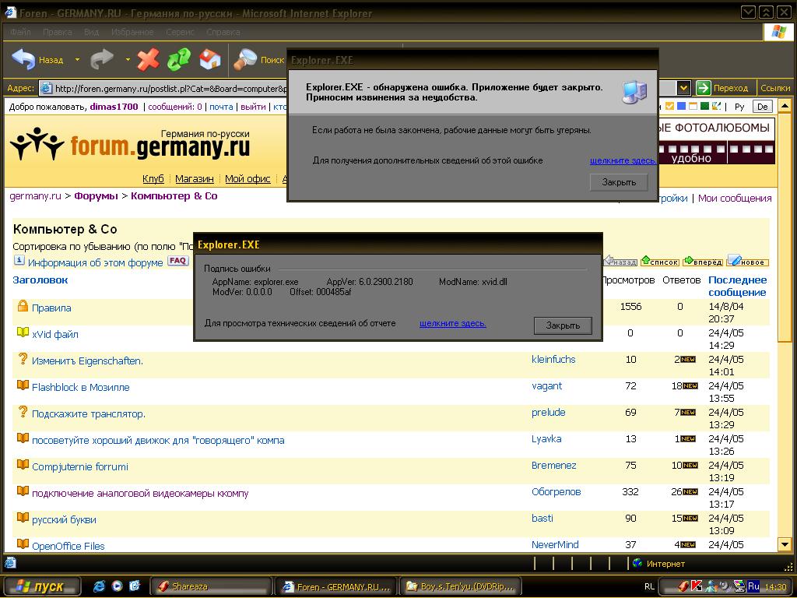This screenshot has width=797, height=598.
Task: Click the white calendar icon beside the Ру switch
Action: [693, 106]
